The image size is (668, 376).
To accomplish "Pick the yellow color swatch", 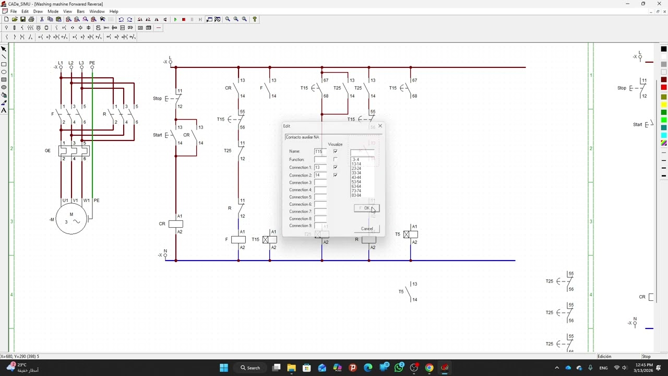I will point(664,104).
